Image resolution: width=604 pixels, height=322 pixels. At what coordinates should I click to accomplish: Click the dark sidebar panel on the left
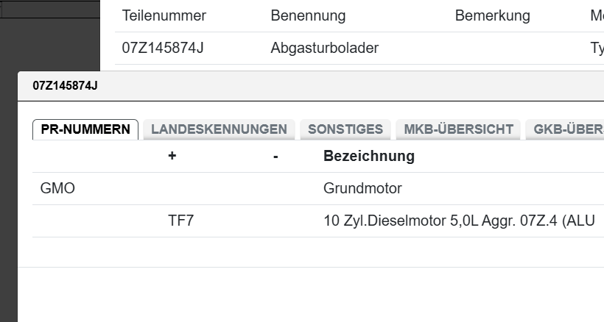tap(49, 37)
